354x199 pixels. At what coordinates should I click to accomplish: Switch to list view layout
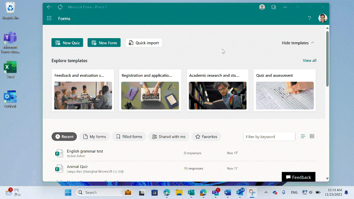tap(303, 136)
